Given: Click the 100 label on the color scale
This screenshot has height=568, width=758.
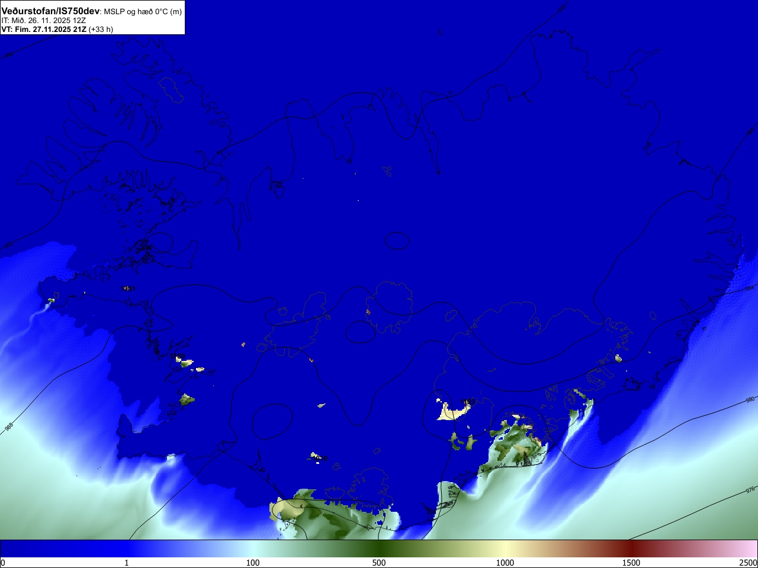Looking at the screenshot, I should [x=253, y=563].
